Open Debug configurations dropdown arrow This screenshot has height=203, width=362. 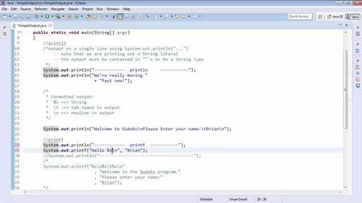(x=41, y=16)
